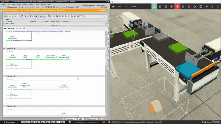
Task: Toggle monitoring on/off glasses icon
Action: (81, 17)
